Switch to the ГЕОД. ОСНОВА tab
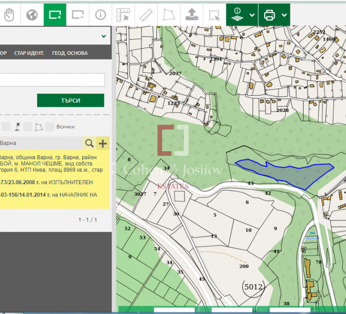346x314 pixels. 70,53
